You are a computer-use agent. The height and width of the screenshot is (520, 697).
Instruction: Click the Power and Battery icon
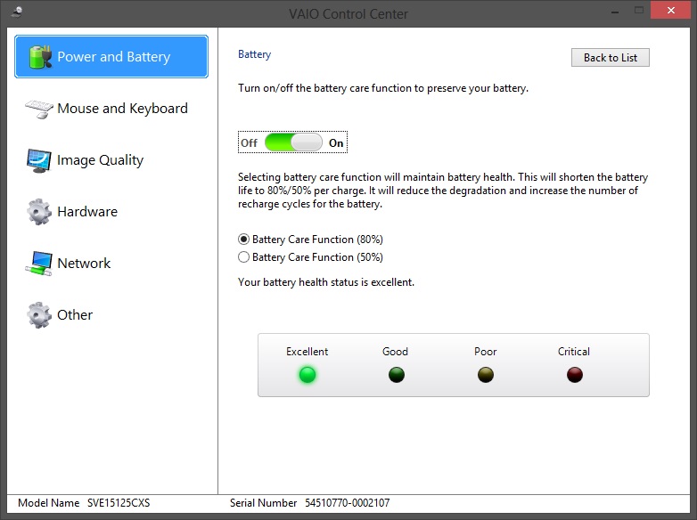tap(40, 57)
